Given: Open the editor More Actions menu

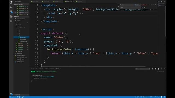Looking at the screenshot, I should 165,2.
